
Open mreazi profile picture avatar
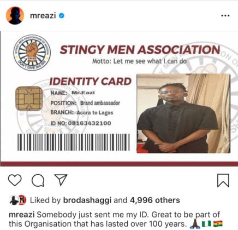[x=15, y=15]
